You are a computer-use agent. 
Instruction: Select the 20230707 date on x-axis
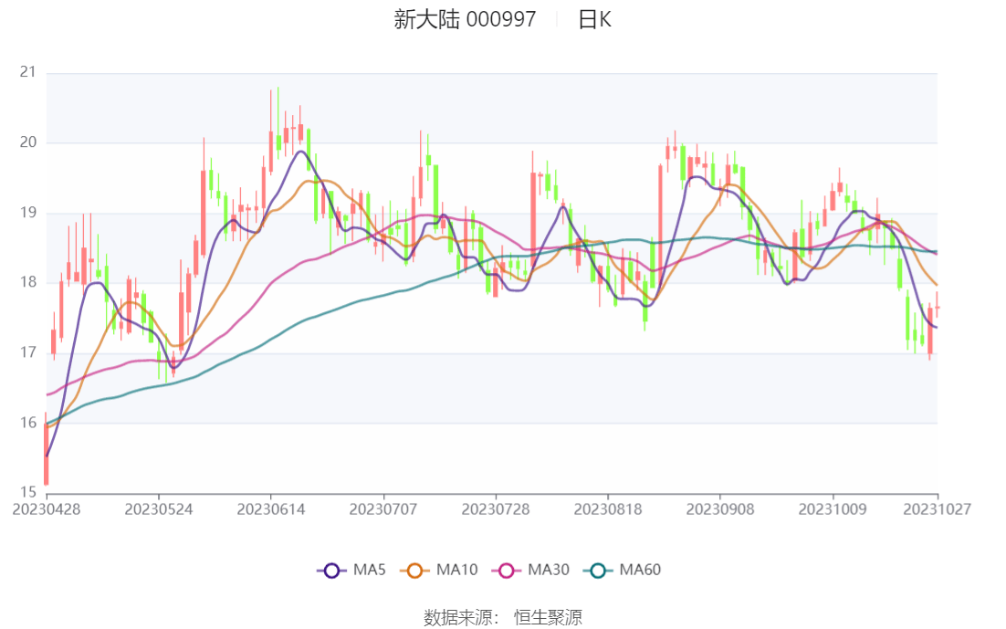[x=382, y=509]
